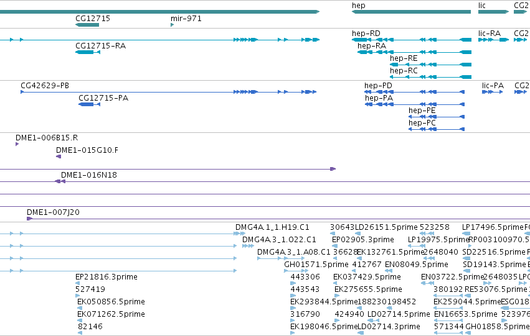This screenshot has height=336, width=530.
Task: Click the hep-PA protein label
Action: [x=379, y=98]
